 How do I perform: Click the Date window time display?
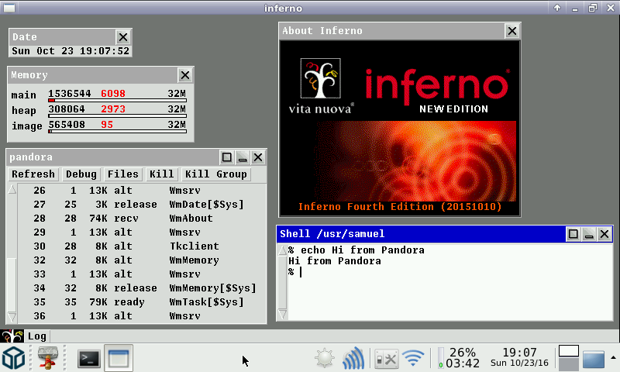pyautogui.click(x=71, y=51)
